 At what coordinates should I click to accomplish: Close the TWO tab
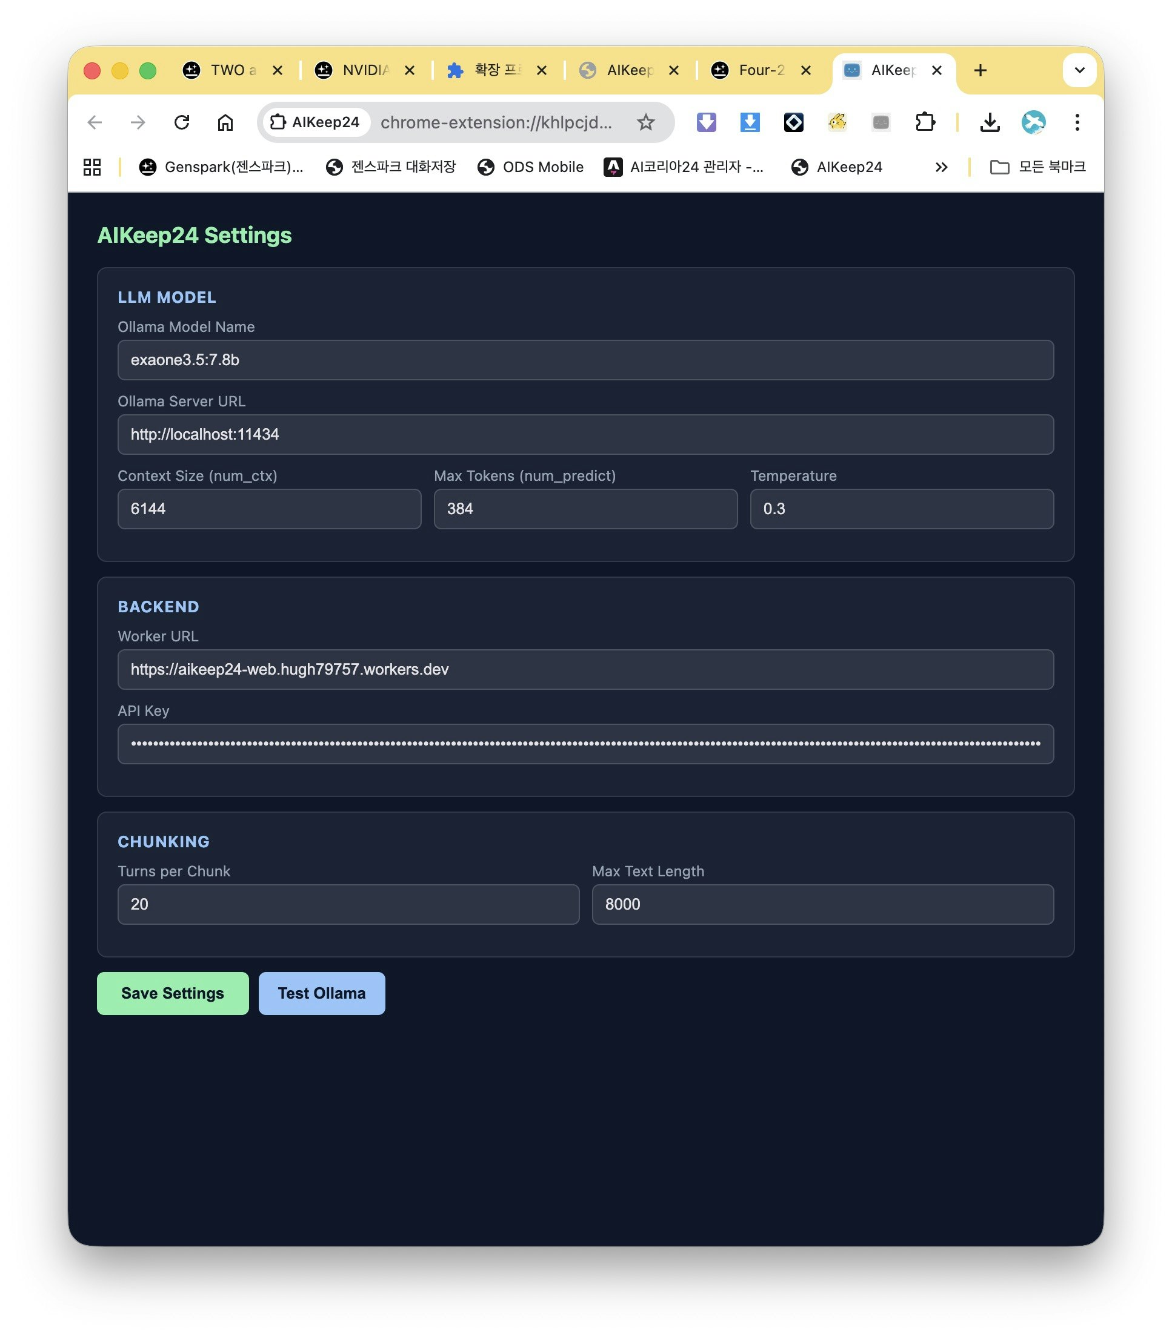click(278, 70)
